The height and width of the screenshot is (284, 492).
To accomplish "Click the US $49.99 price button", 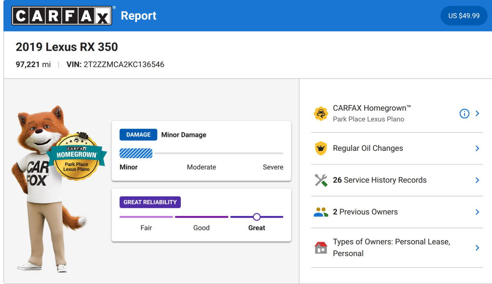I will 464,16.
